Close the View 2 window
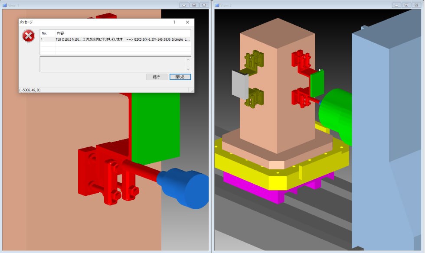 pos(416,5)
